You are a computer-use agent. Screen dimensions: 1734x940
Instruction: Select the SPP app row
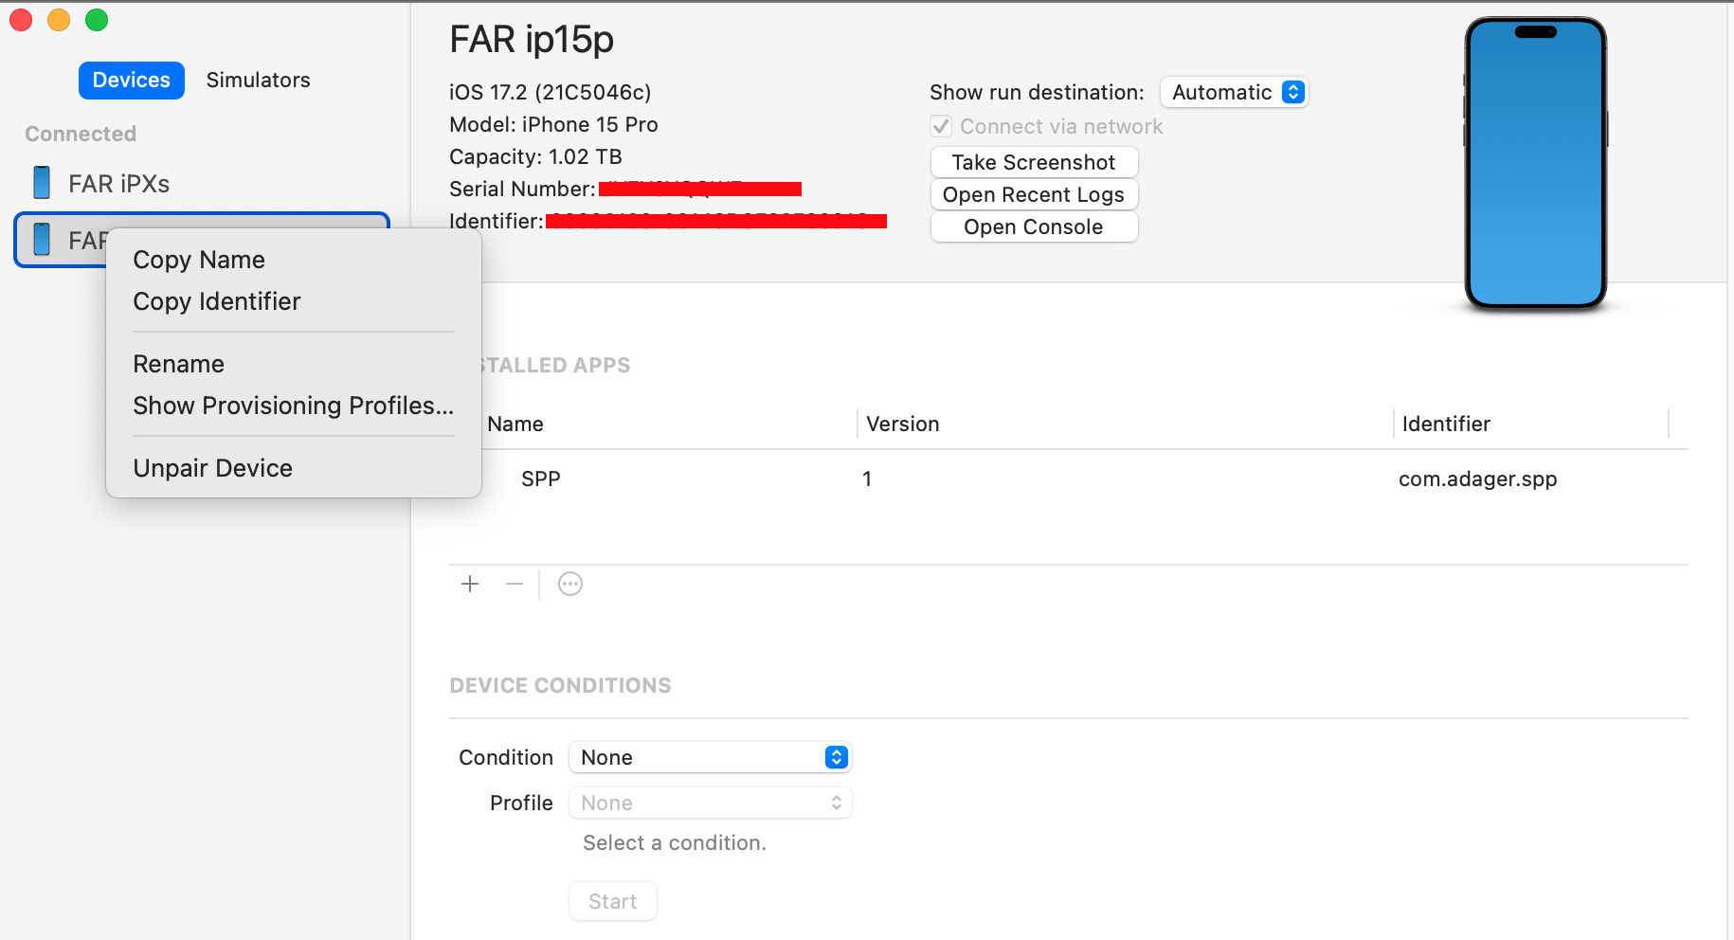point(948,479)
